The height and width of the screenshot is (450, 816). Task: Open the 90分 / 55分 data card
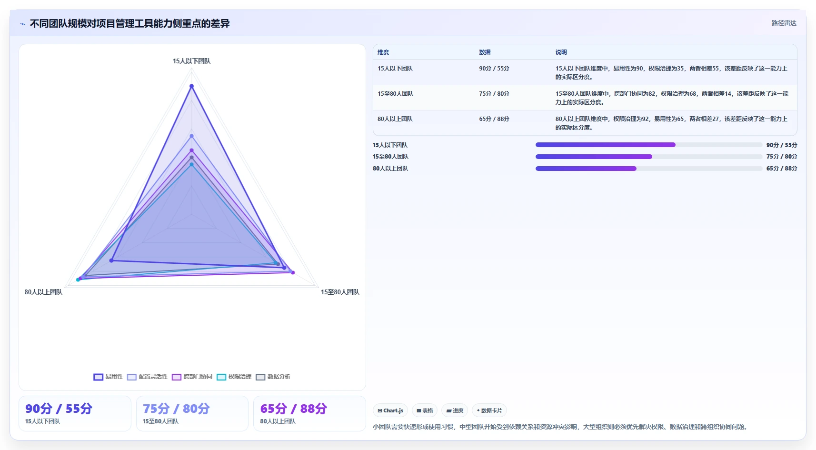[75, 413]
